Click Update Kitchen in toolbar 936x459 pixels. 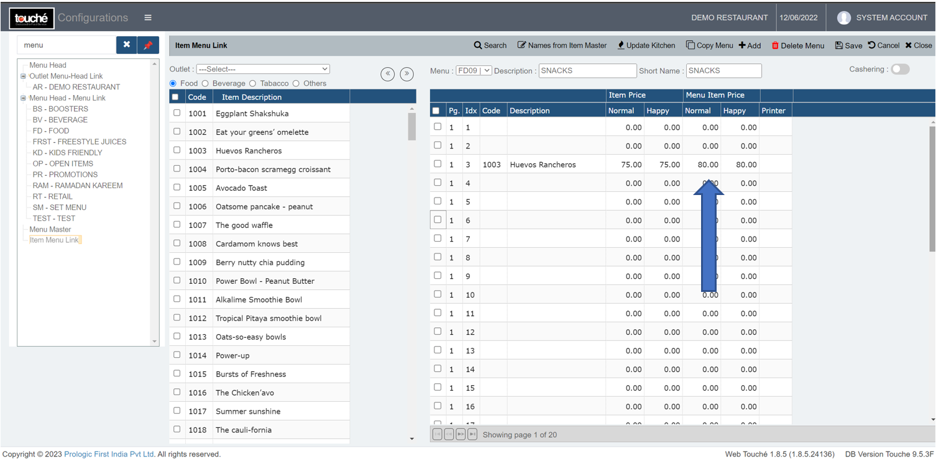click(646, 45)
